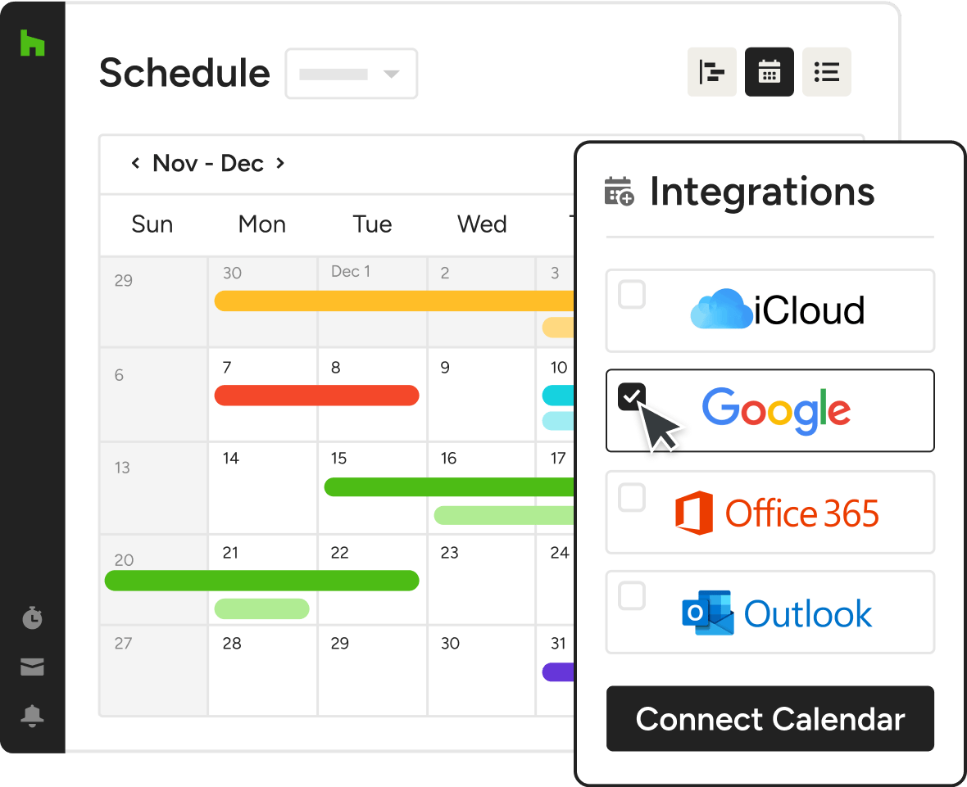
Task: Check the Office 365 checkbox
Action: 632,497
